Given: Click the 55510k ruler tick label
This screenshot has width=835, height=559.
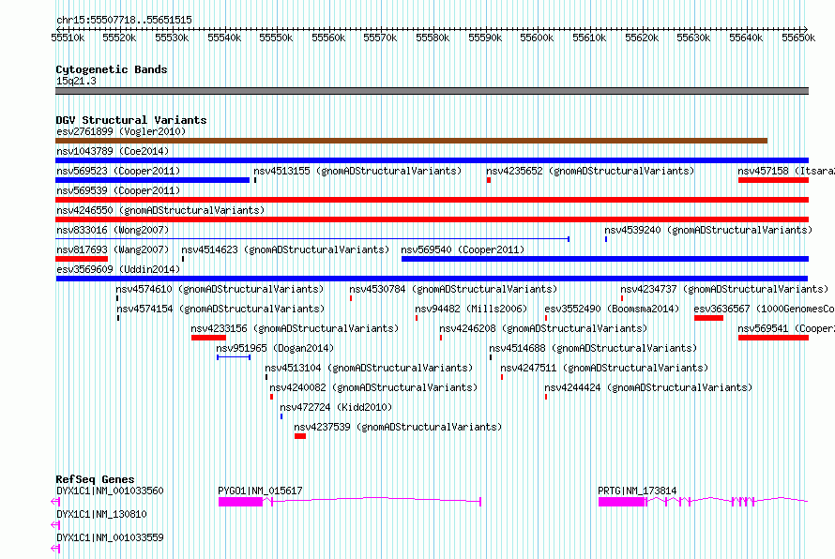Looking at the screenshot, I should (x=68, y=38).
